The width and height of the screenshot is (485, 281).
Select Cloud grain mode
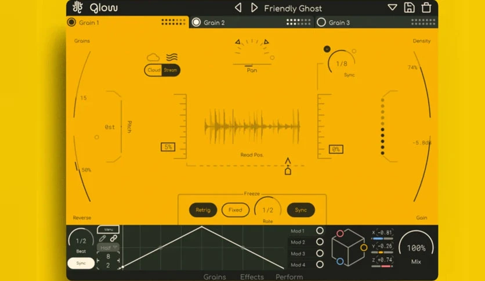coord(153,70)
